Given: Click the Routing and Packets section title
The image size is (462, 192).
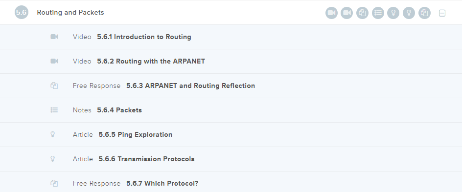Looking at the screenshot, I should tap(70, 12).
